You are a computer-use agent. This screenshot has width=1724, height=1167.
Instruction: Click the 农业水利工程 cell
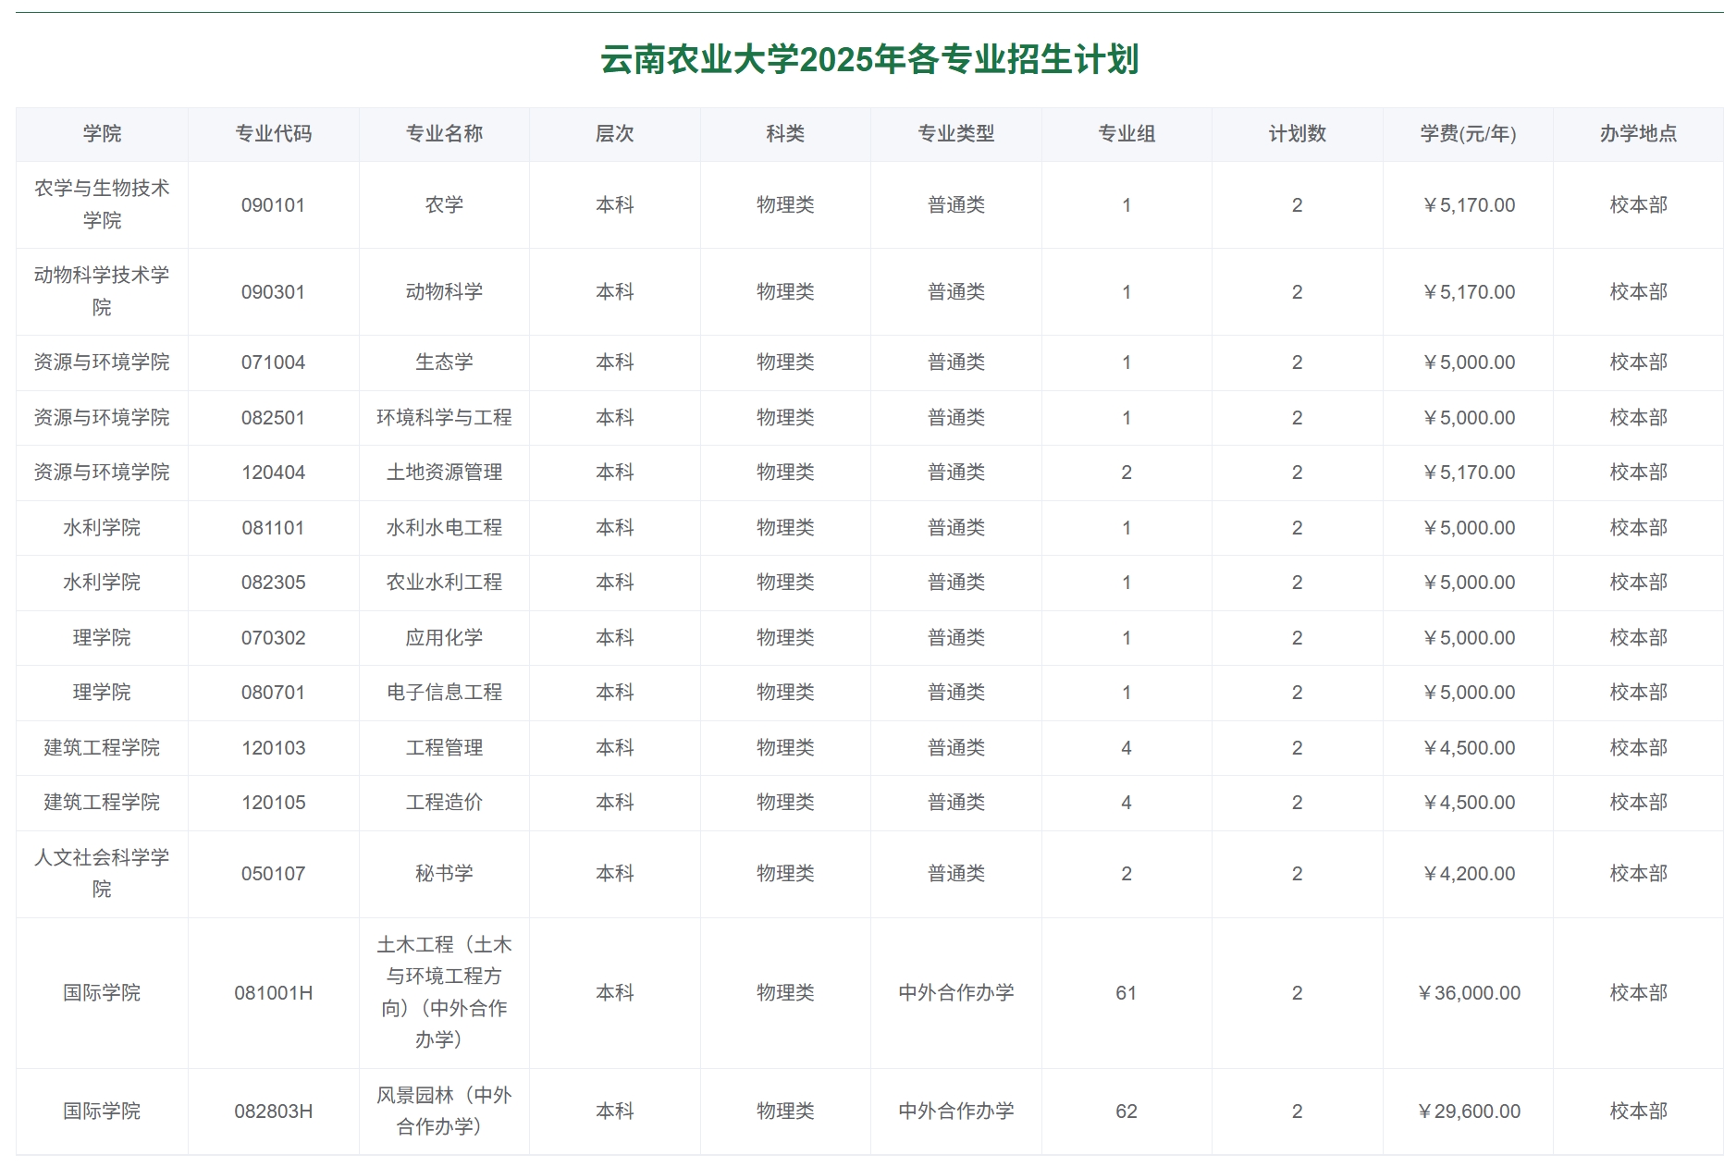point(444,583)
